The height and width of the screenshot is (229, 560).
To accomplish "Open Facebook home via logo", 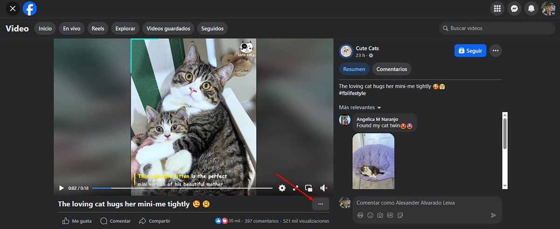I will (30, 8).
